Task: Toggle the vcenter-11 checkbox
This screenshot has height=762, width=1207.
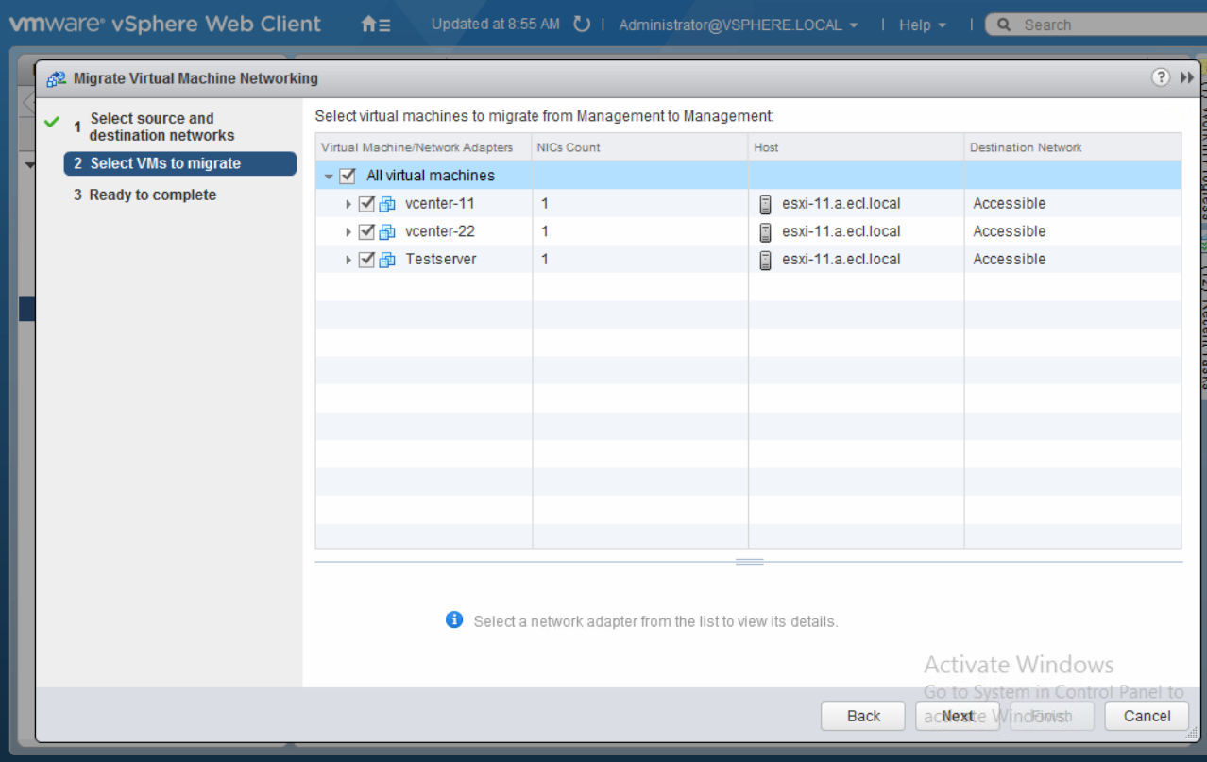Action: (366, 204)
